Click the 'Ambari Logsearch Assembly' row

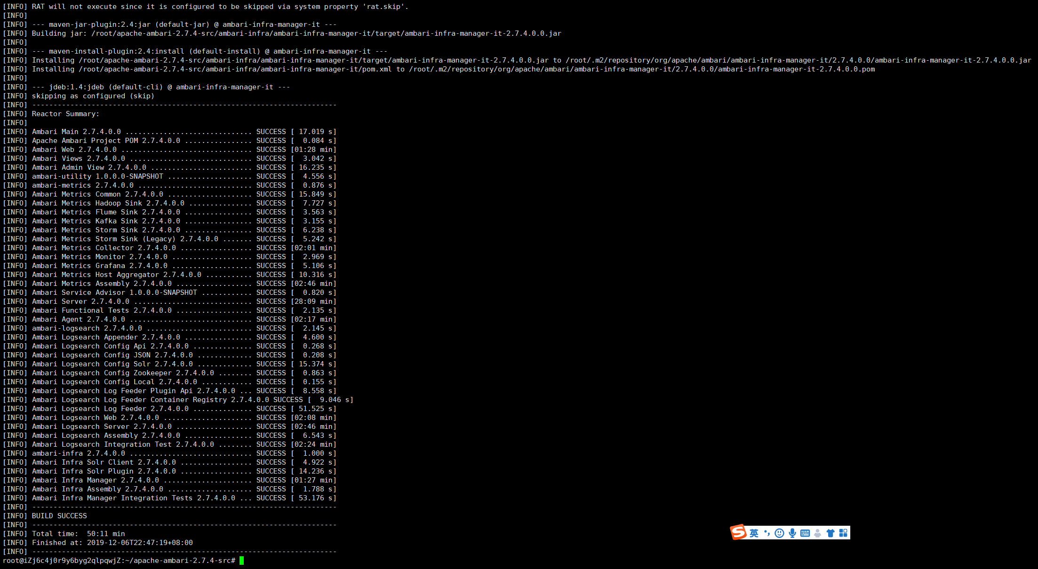point(169,435)
